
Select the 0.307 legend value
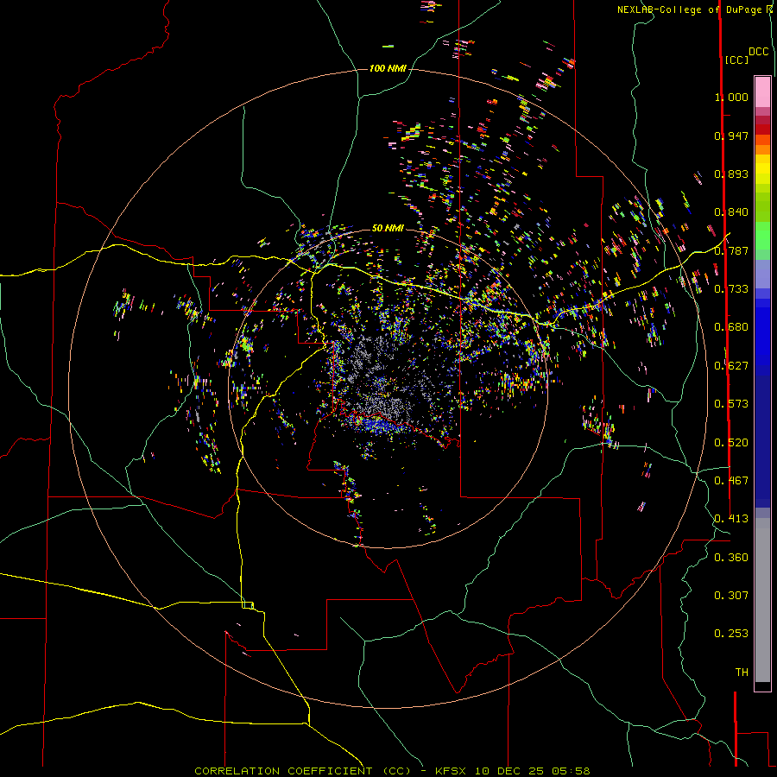click(731, 596)
